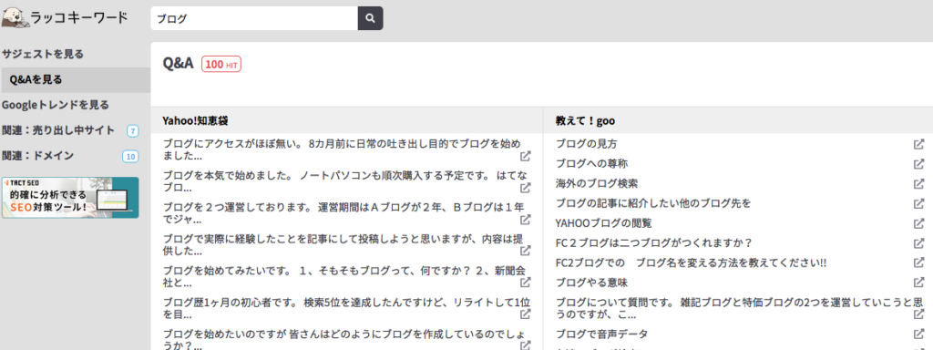Click the 100 HIT badge
Screen dimensions: 933x350
pos(221,65)
